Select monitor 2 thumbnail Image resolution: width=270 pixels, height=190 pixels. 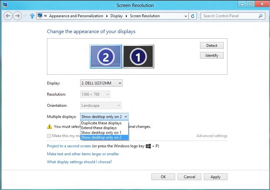[x=106, y=56]
